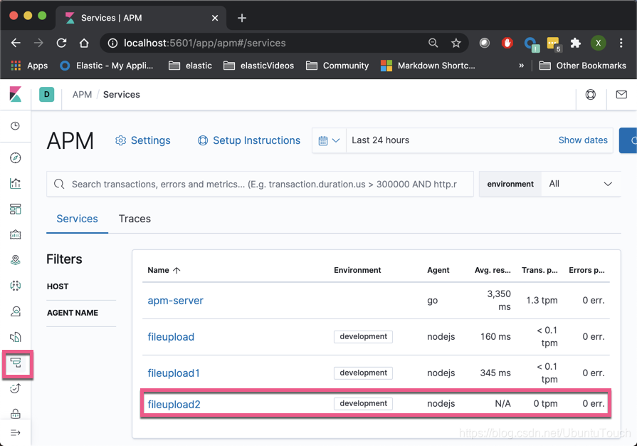Viewport: 637px width, 446px height.
Task: Open Discover compass icon in sidebar
Action: pos(16,157)
